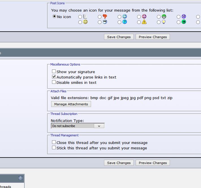This screenshot has height=188, width=201.
Task: Click the "You may choose an icon" instruction text
Action: click(112, 10)
